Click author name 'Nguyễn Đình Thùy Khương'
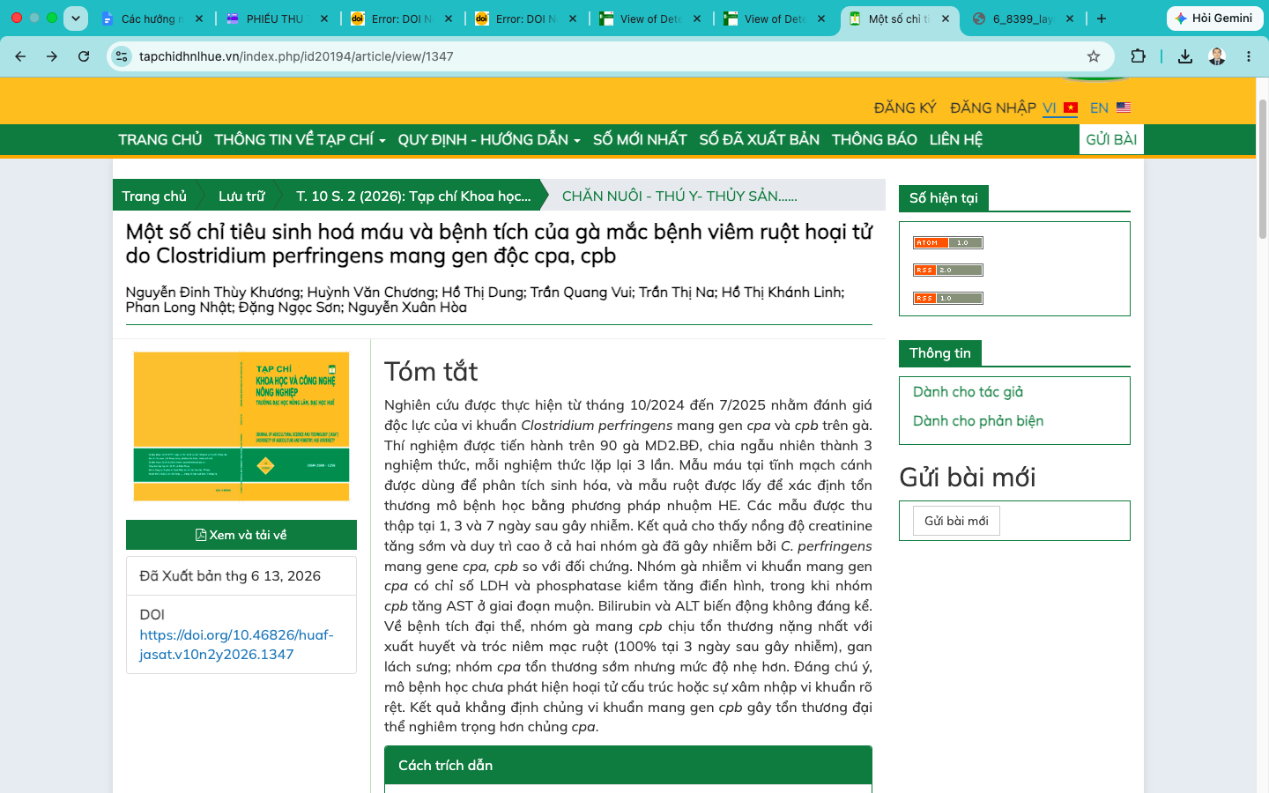The image size is (1269, 793). [x=214, y=293]
